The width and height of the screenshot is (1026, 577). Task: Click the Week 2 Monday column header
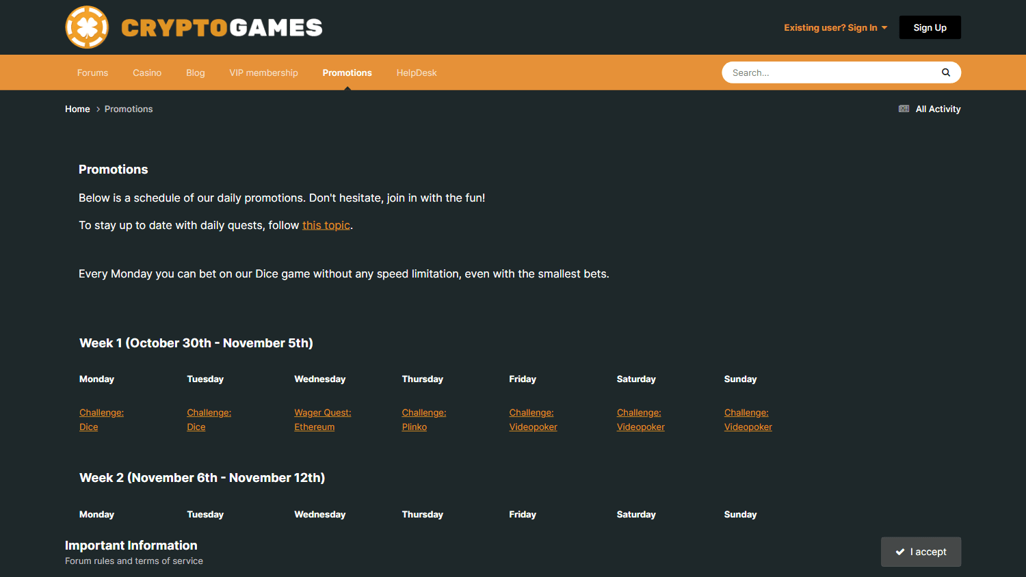click(x=96, y=514)
